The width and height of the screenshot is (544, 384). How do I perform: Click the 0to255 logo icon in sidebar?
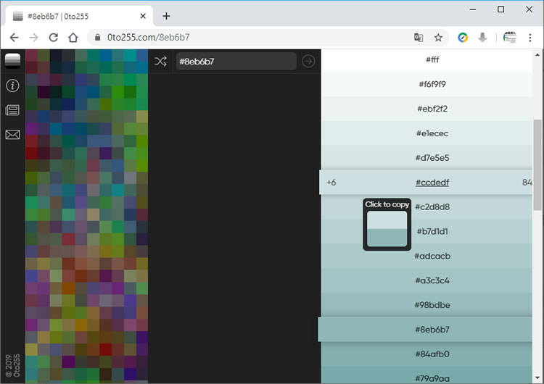point(12,61)
